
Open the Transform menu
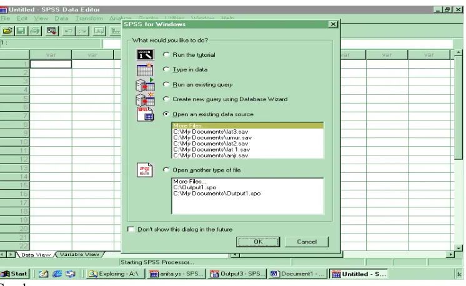(x=89, y=18)
